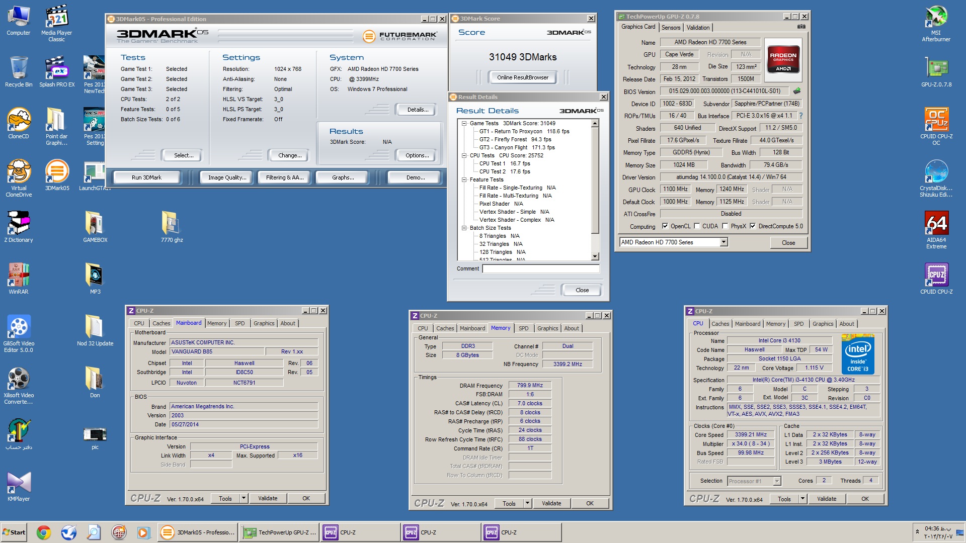Open GPU-Z.0.7.8 desktop icon
966x543 pixels.
(936, 72)
